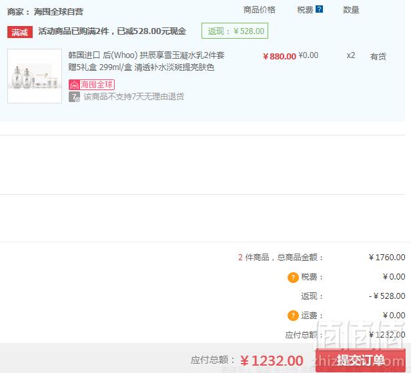Click the 数量 column header
Image resolution: width=411 pixels, height=373 pixels.
[351, 10]
